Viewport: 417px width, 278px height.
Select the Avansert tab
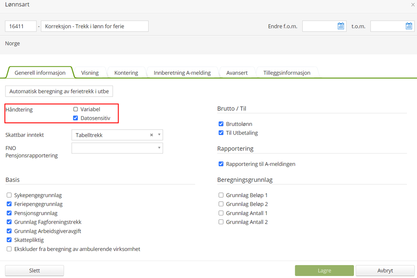[x=237, y=73]
